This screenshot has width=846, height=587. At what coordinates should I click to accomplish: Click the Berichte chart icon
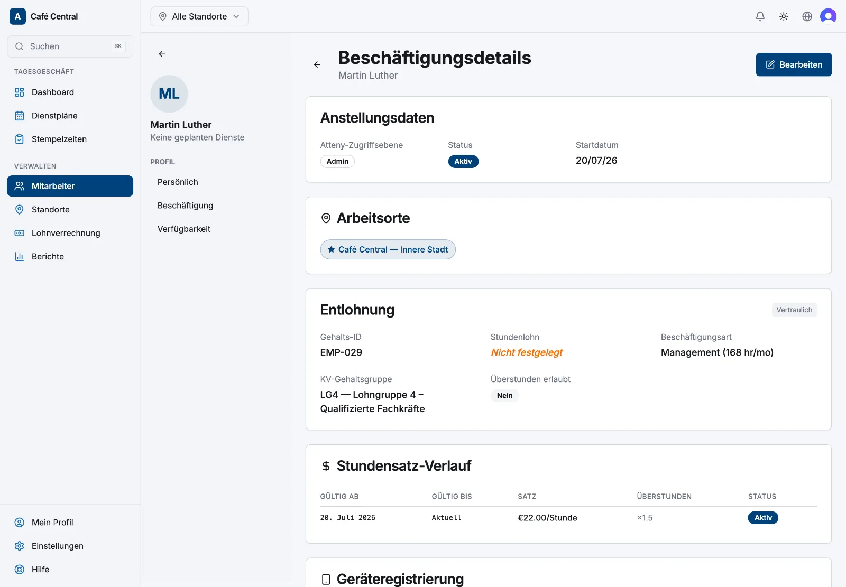pos(20,256)
